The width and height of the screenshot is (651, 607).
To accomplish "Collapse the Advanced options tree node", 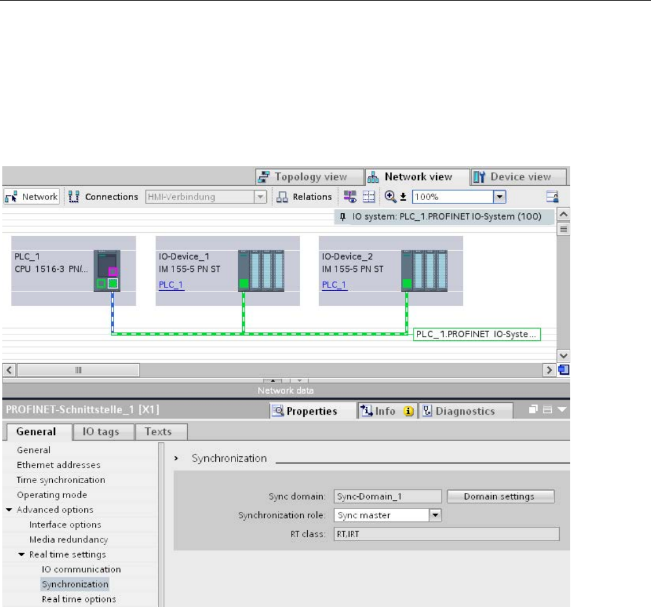I will (x=9, y=510).
